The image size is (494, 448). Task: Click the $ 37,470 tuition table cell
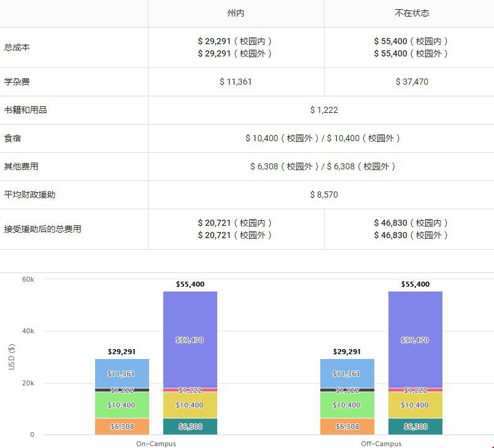412,82
